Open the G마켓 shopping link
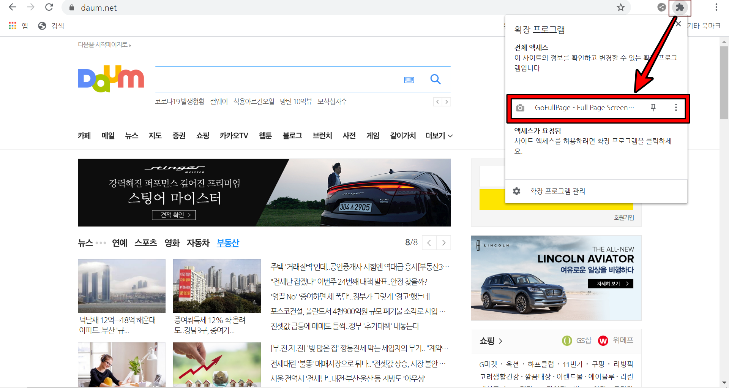Screen dimensions: 729x388 click(x=488, y=364)
